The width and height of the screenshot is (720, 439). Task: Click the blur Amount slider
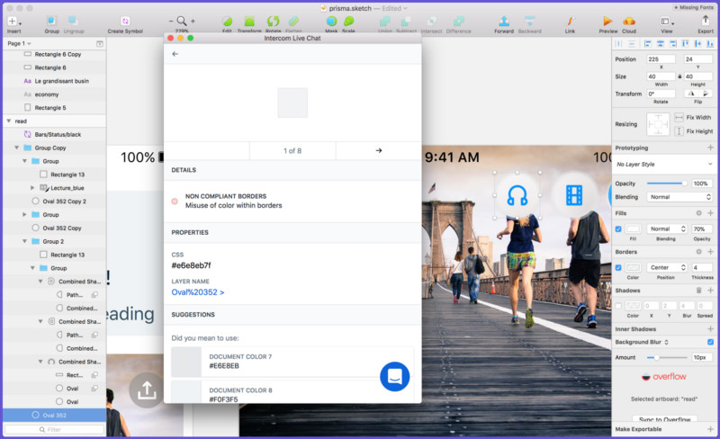pyautogui.click(x=667, y=357)
